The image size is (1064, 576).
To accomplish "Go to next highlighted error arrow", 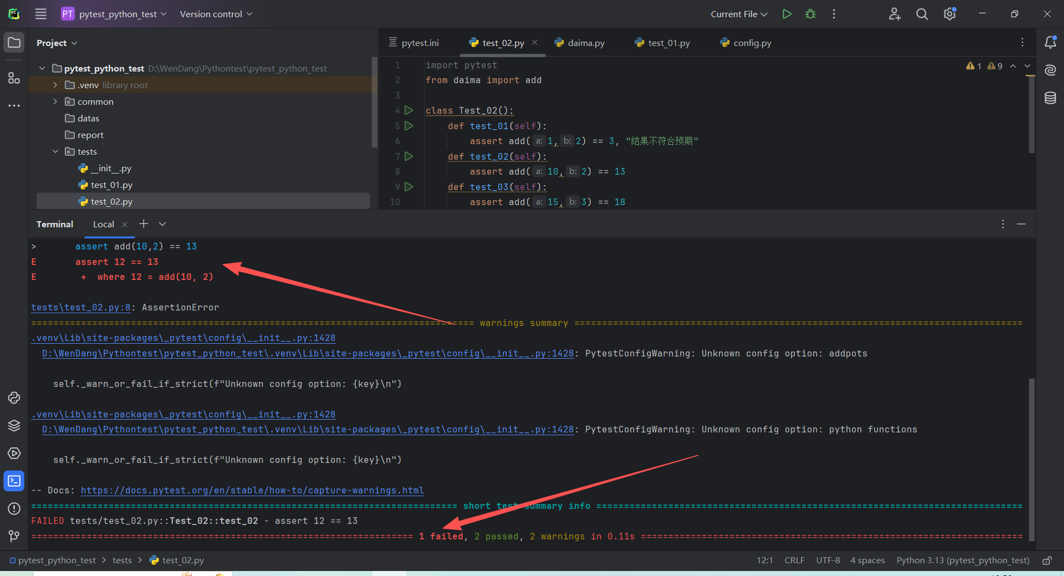I will coord(1027,66).
